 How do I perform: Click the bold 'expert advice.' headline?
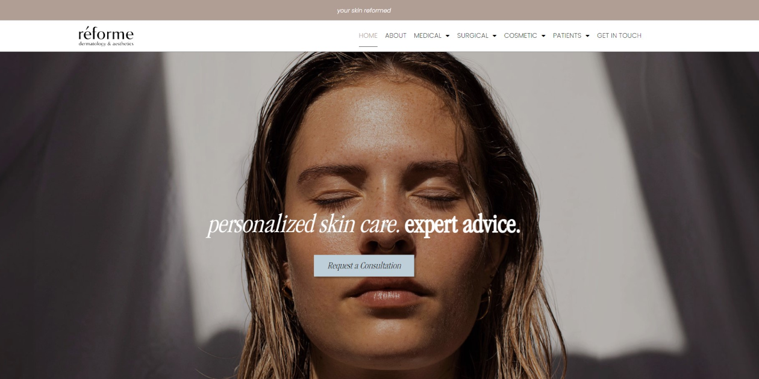[x=462, y=225]
